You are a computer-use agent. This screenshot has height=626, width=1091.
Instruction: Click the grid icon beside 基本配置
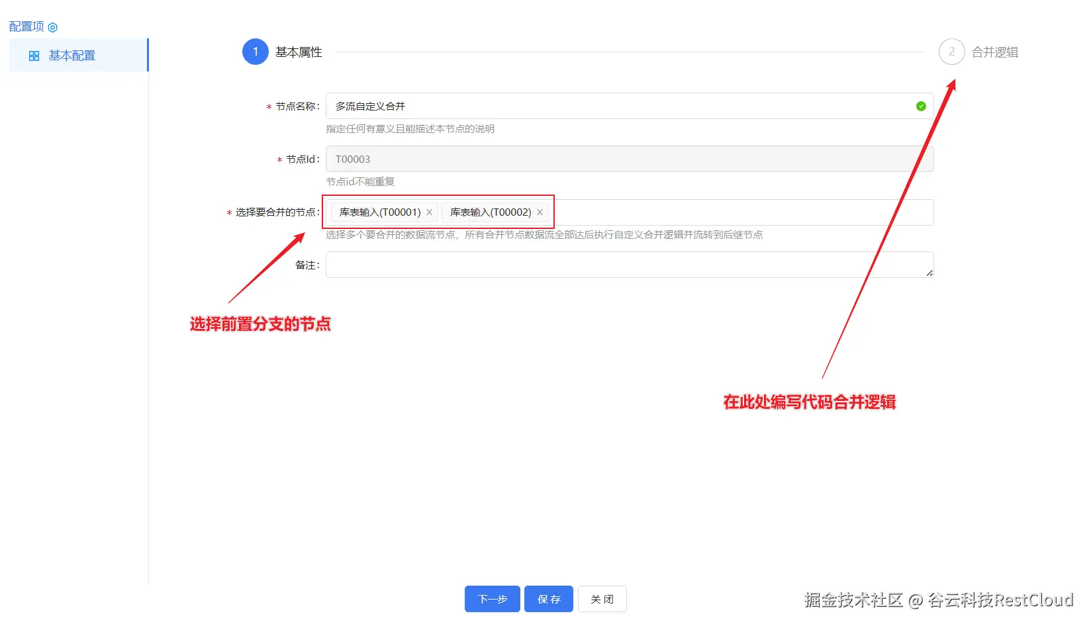[33, 56]
